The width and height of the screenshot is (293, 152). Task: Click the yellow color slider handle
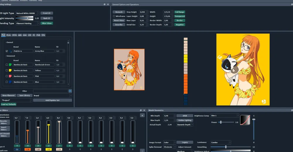coord(49,125)
